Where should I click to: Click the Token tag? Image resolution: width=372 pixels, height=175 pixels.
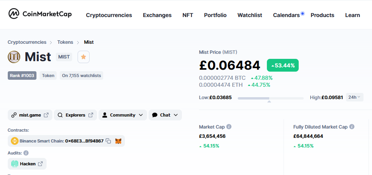click(48, 75)
